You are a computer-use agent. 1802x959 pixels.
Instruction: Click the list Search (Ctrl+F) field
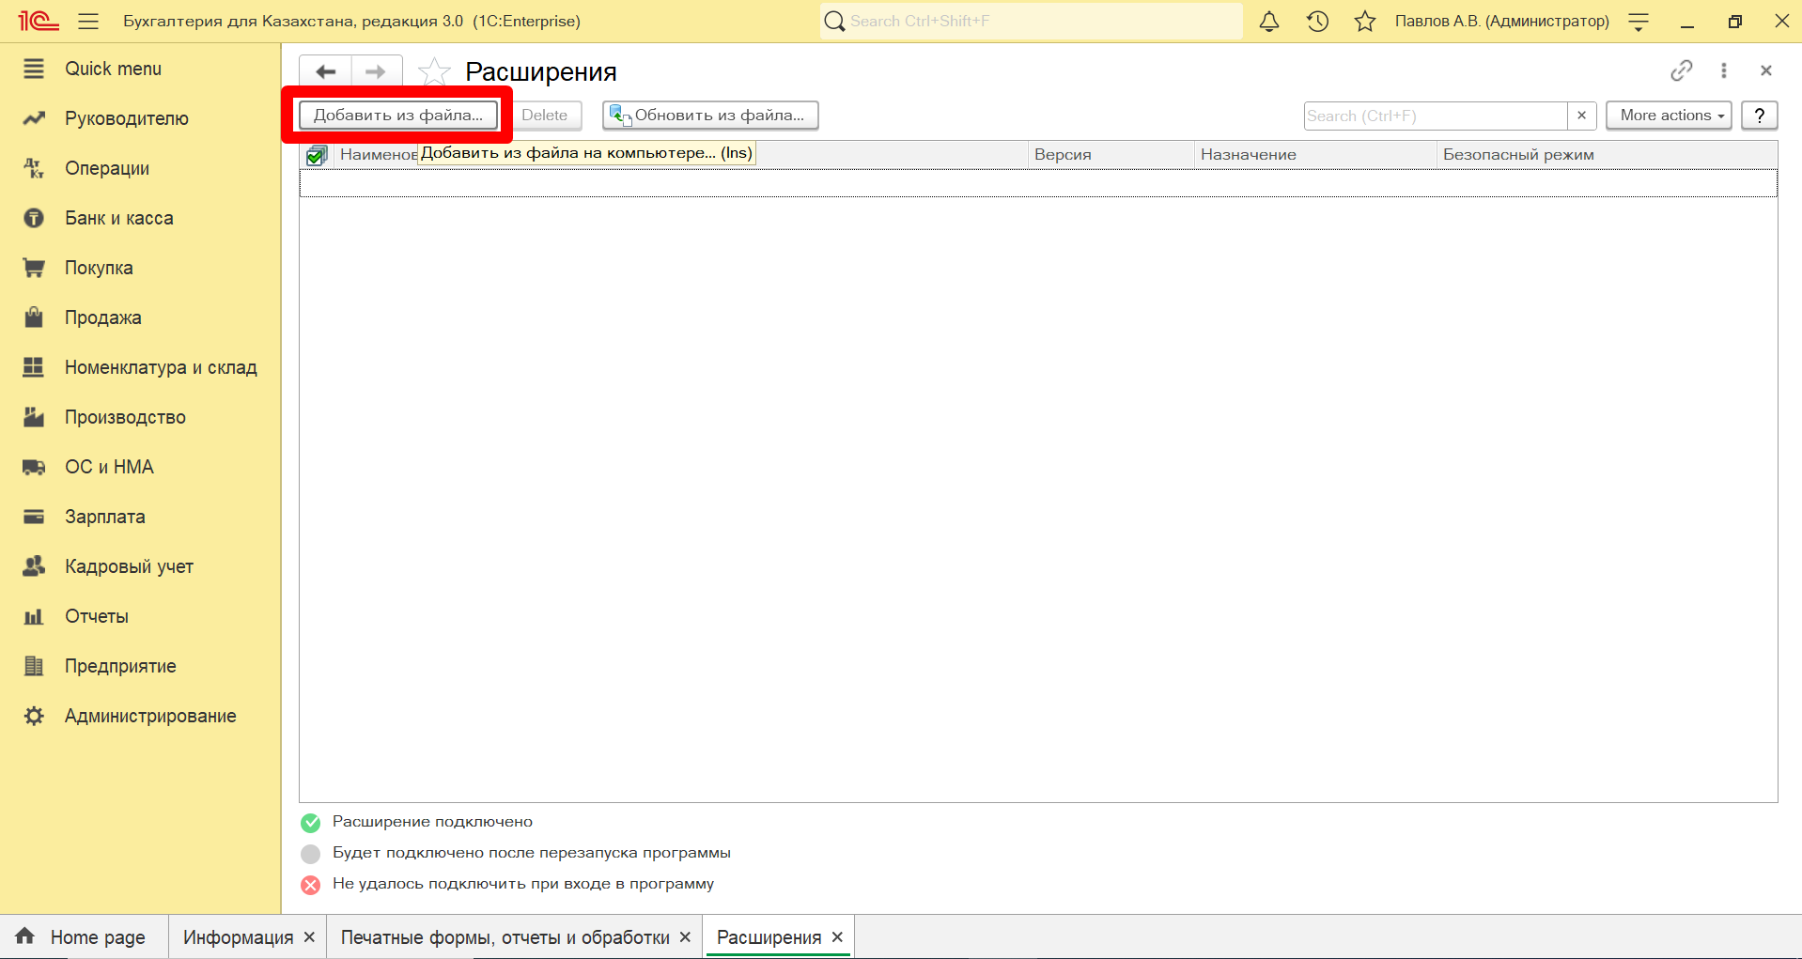tap(1436, 116)
